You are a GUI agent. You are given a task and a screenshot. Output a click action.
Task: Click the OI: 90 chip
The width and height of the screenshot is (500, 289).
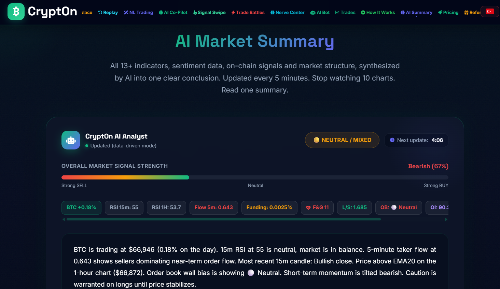437,207
